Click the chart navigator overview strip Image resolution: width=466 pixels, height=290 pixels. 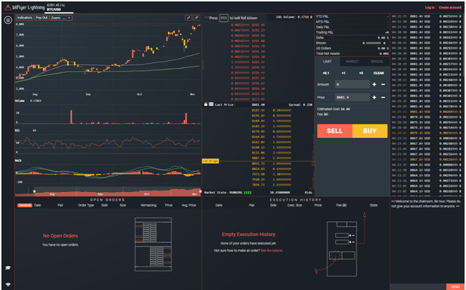pos(108,191)
